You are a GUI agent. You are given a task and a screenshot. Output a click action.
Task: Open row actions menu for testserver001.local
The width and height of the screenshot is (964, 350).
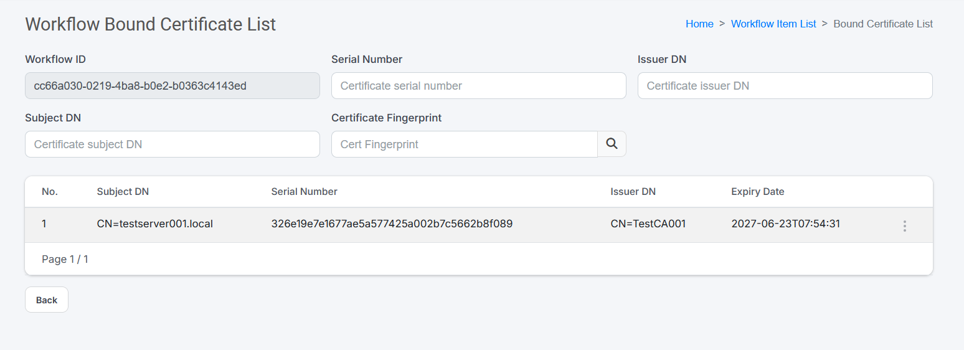coord(904,226)
